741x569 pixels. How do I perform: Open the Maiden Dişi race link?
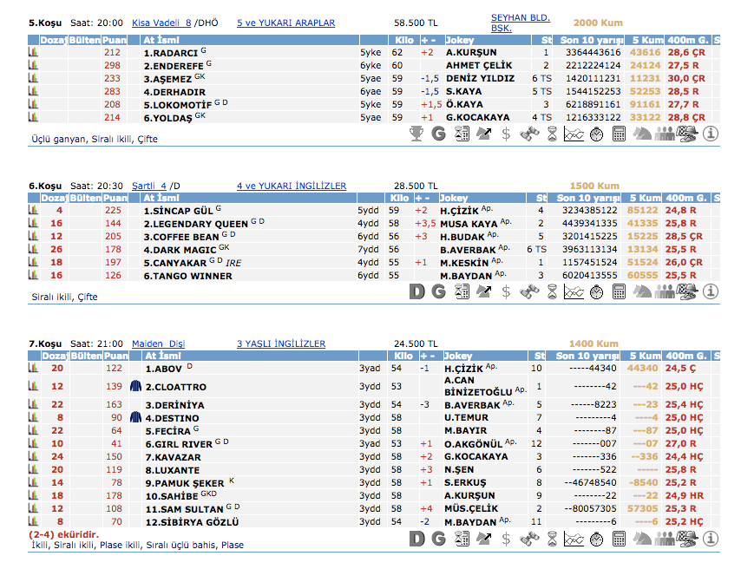pyautogui.click(x=158, y=343)
